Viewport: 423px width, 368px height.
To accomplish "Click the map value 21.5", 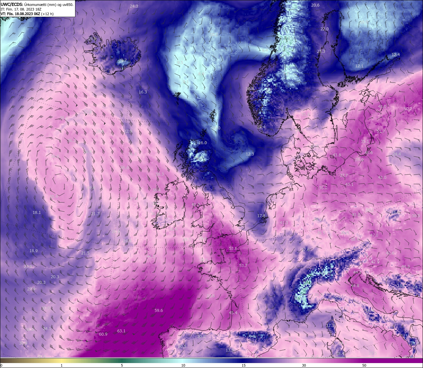I will click(x=85, y=253).
